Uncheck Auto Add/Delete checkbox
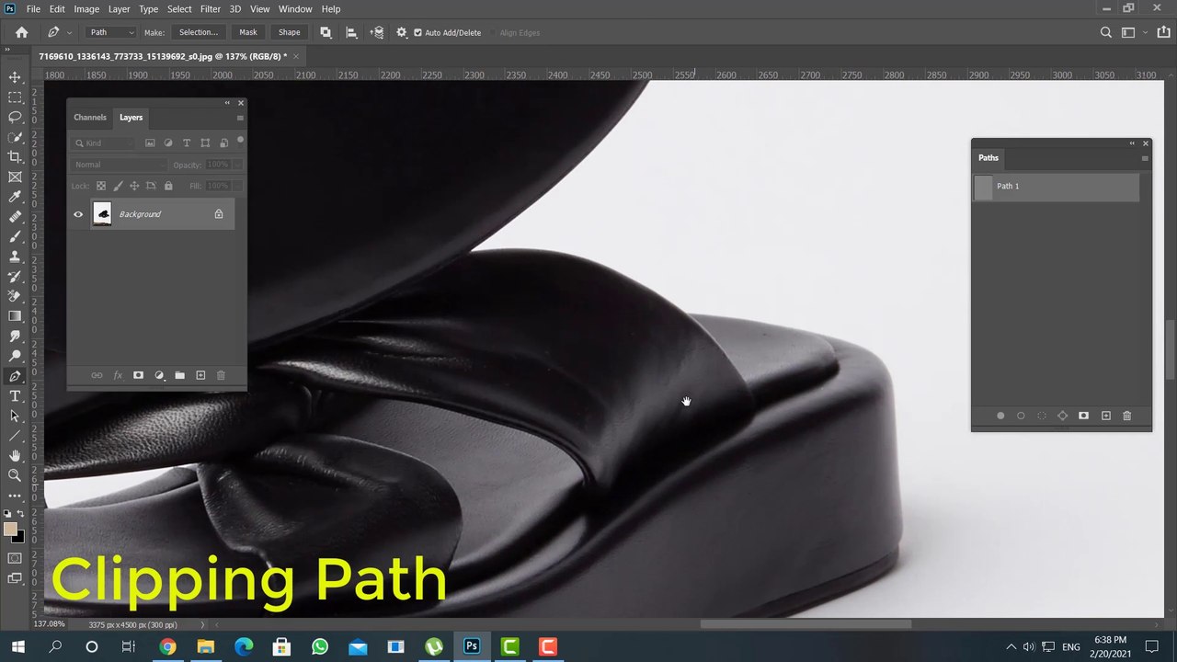This screenshot has width=1177, height=662. point(417,32)
